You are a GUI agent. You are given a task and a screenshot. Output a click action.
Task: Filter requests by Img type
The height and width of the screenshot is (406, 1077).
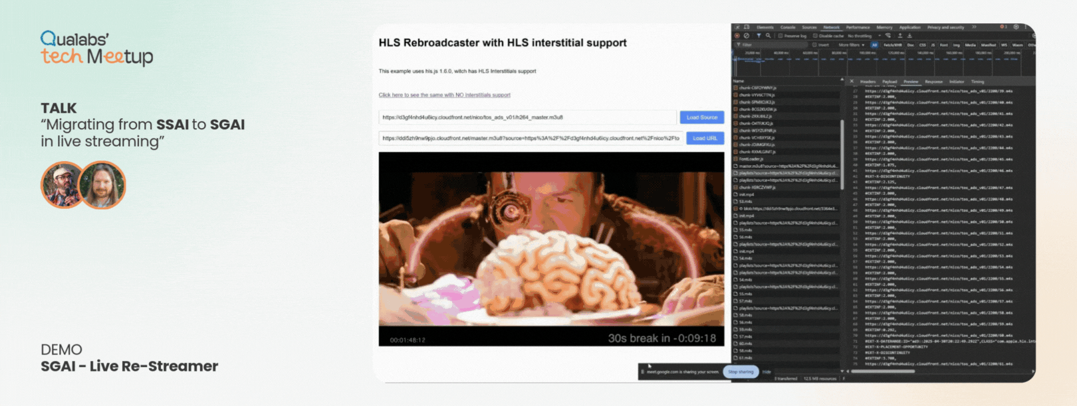956,45
